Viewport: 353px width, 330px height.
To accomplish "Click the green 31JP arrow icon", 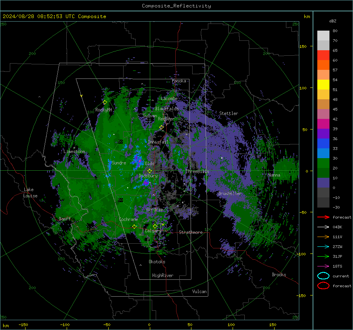I will [x=323, y=256].
